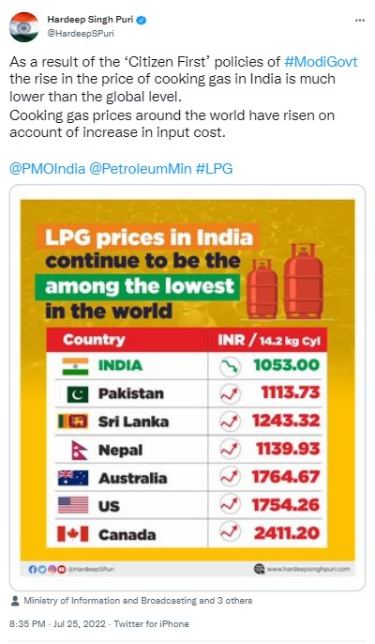Open the @HardeepSPuri handle
This screenshot has height=644, width=375.
pos(81,34)
